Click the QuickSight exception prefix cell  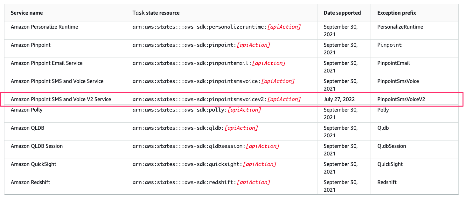point(390,164)
